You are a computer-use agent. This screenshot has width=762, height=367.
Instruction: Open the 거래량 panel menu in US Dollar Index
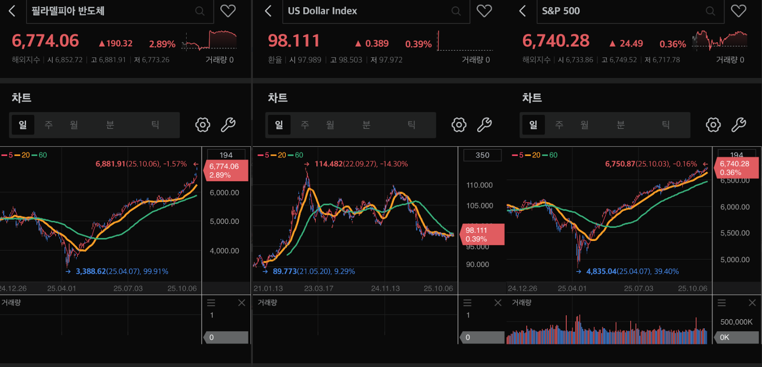(467, 303)
